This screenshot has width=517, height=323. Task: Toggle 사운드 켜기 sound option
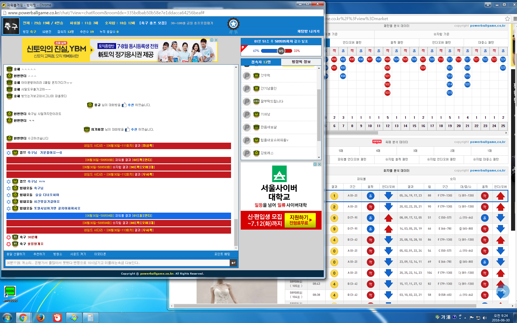[78, 254]
